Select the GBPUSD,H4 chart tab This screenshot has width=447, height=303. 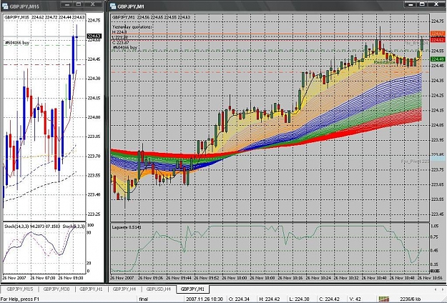coord(158,289)
